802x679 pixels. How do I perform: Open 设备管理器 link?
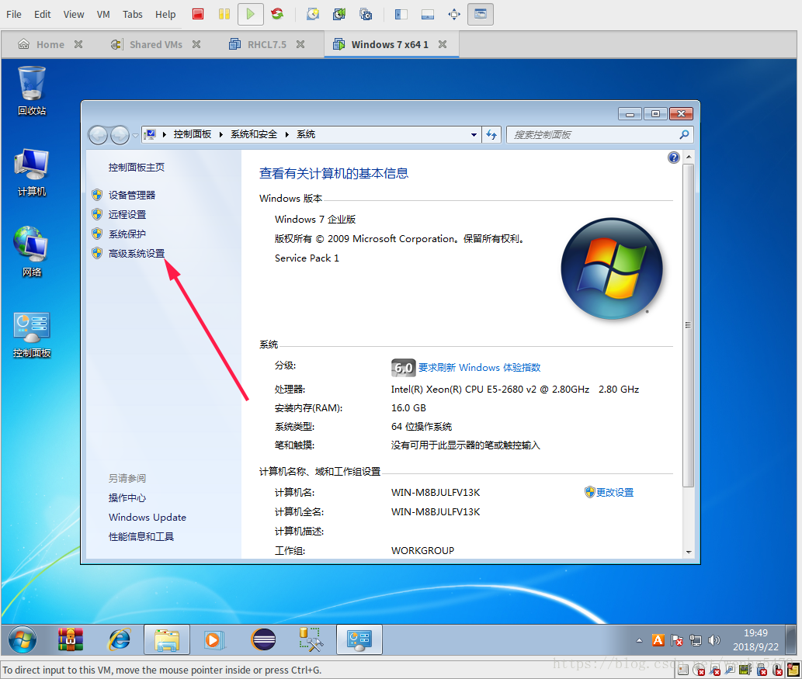131,195
